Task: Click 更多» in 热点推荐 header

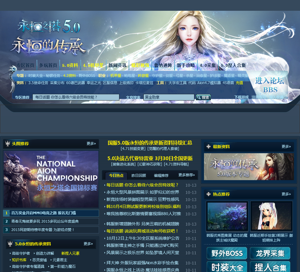Action: pyautogui.click(x=286, y=194)
